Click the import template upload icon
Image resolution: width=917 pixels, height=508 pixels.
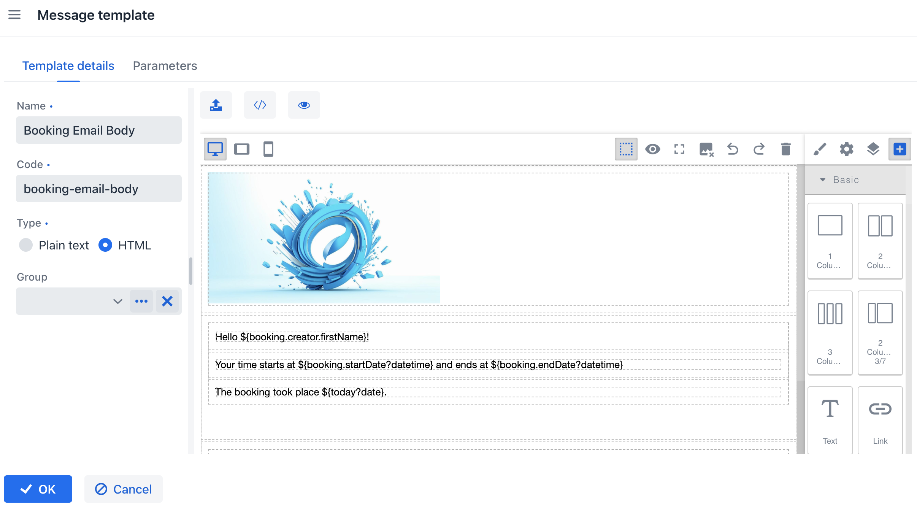[216, 105]
